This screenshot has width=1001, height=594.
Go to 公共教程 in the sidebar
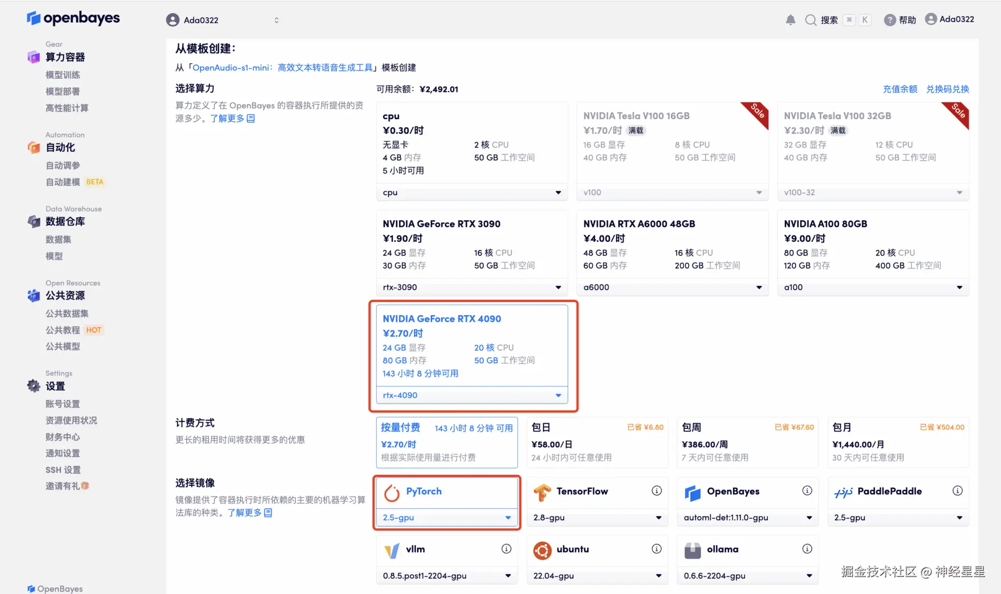point(63,330)
